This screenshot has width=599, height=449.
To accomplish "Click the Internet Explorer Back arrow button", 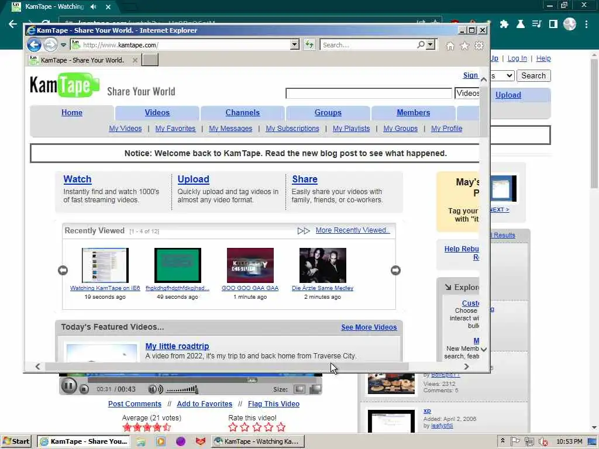I will [x=34, y=44].
